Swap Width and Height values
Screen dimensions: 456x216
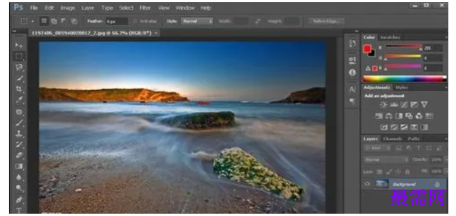(258, 21)
